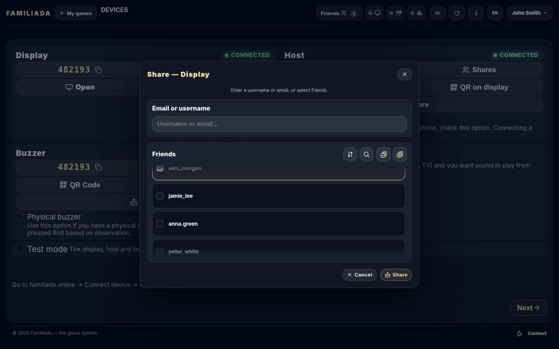Click the anna.green friend name
559x349 pixels.
(x=183, y=224)
